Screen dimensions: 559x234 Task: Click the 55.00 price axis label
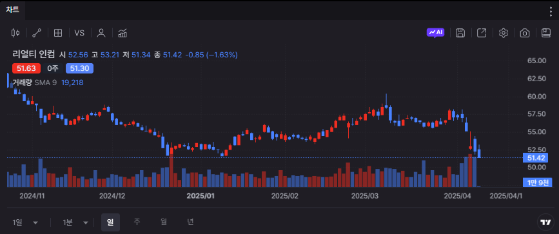click(x=537, y=132)
